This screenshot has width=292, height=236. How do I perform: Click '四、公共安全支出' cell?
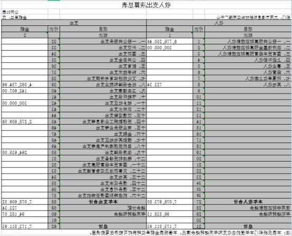click(x=103, y=60)
